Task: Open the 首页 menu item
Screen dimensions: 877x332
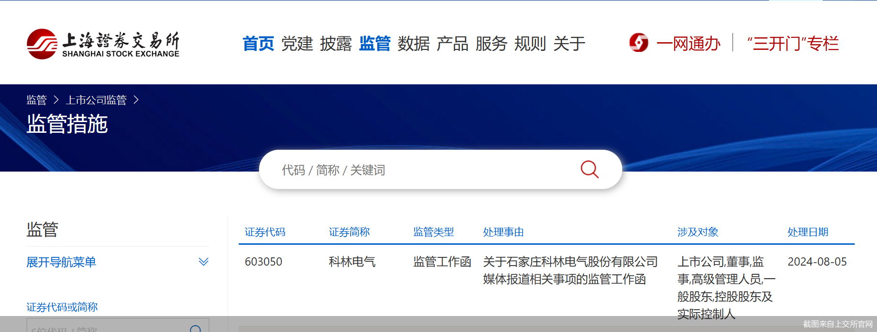Action: click(258, 44)
